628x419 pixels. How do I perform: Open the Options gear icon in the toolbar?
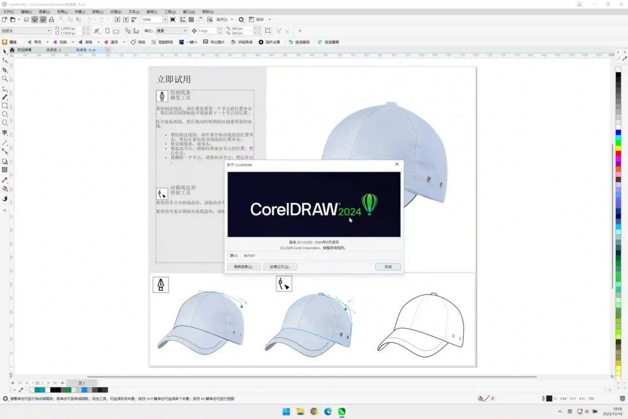(x=241, y=20)
